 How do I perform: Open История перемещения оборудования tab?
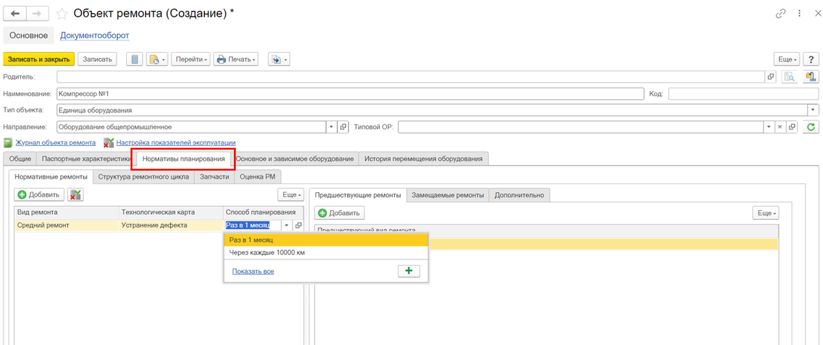coord(423,159)
